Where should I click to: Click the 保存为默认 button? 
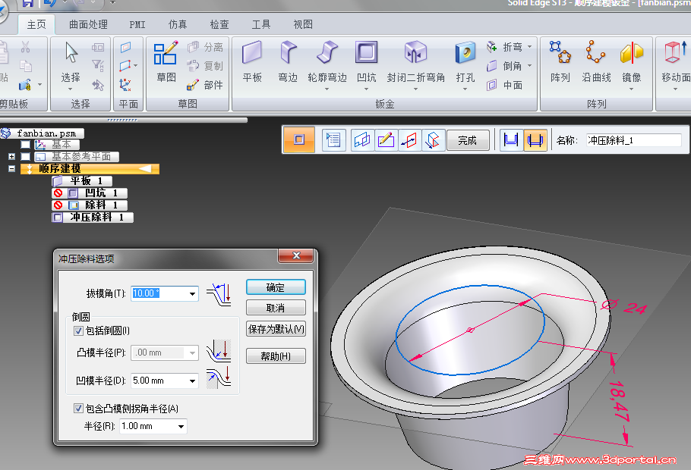pyautogui.click(x=276, y=329)
